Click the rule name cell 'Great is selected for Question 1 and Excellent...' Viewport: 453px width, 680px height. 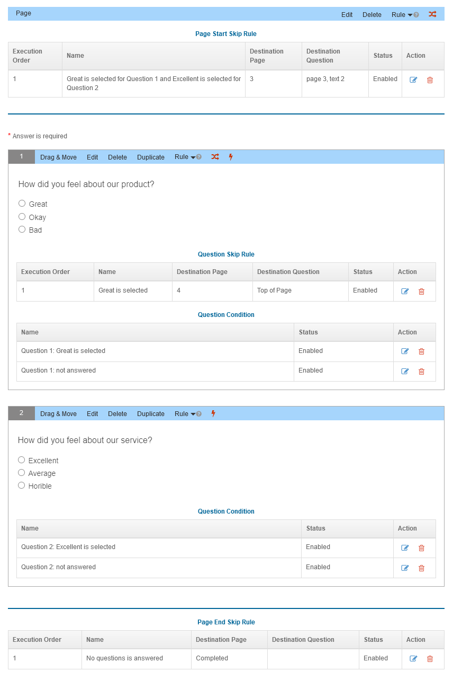pyautogui.click(x=154, y=84)
